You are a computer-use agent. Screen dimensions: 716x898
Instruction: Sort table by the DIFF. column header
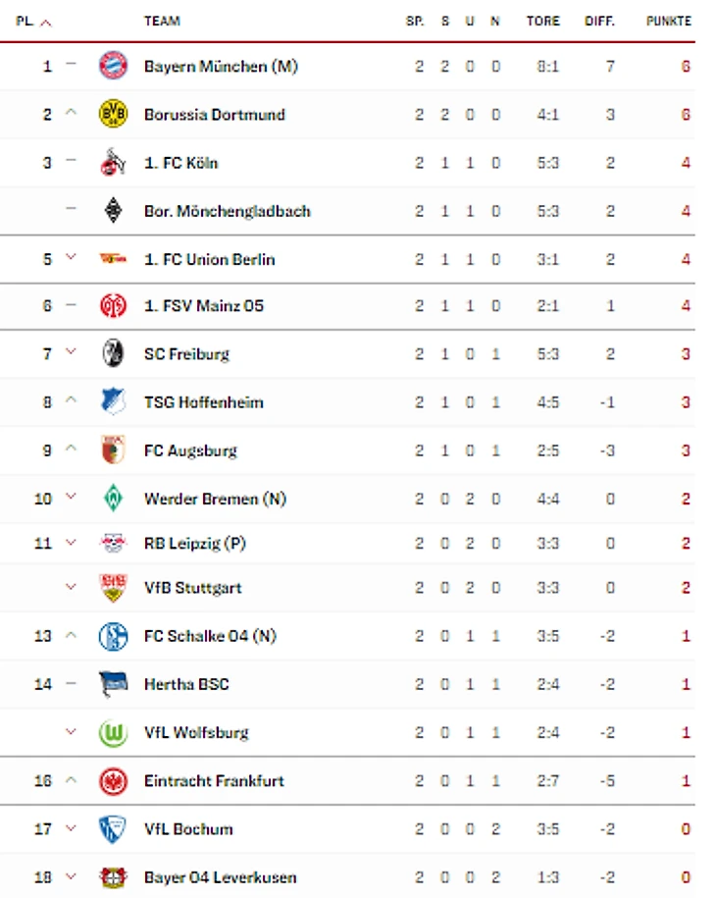point(599,21)
